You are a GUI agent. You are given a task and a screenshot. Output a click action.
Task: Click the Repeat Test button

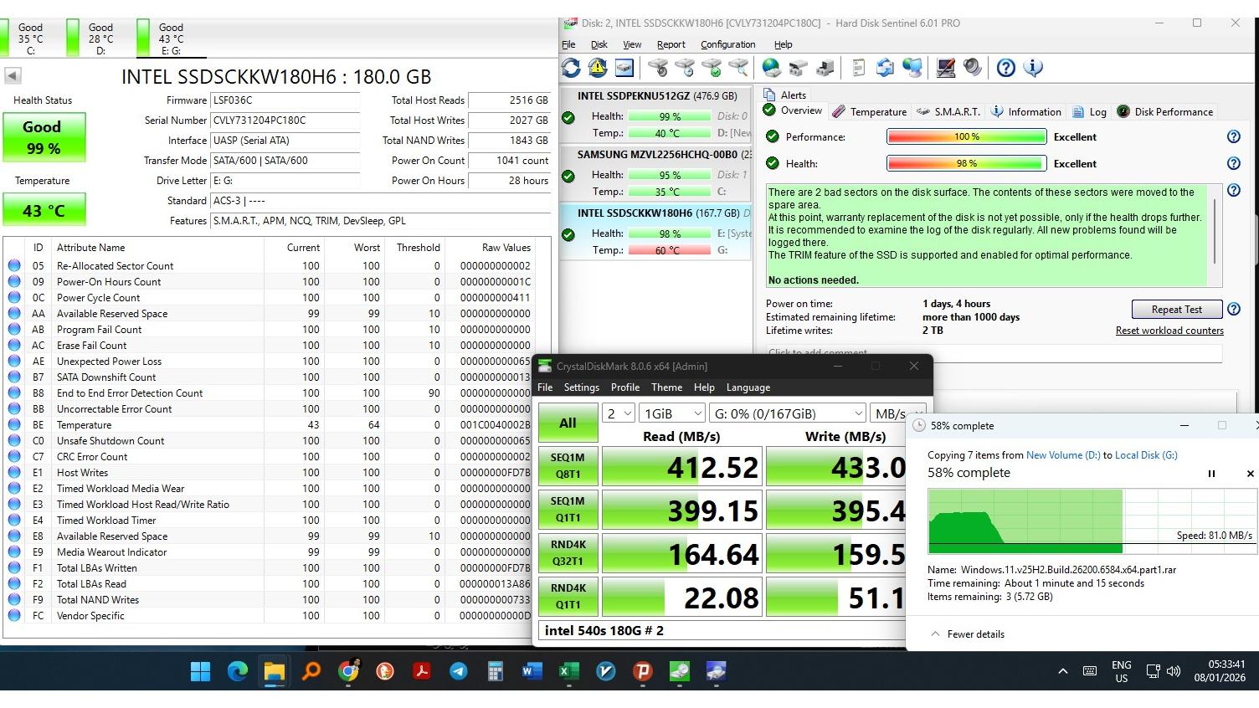click(x=1176, y=310)
